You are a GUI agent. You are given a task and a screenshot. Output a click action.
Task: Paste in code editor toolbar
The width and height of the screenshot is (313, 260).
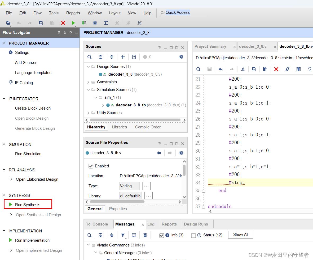[265, 69]
